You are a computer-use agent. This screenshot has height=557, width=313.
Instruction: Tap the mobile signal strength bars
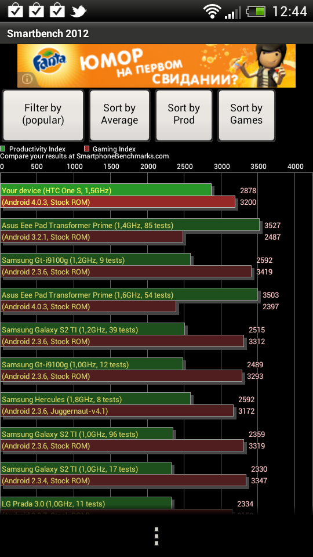tap(232, 13)
